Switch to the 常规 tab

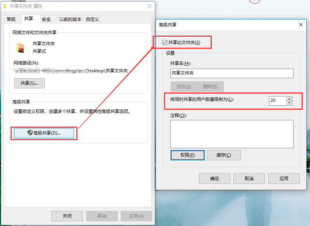(x=11, y=19)
